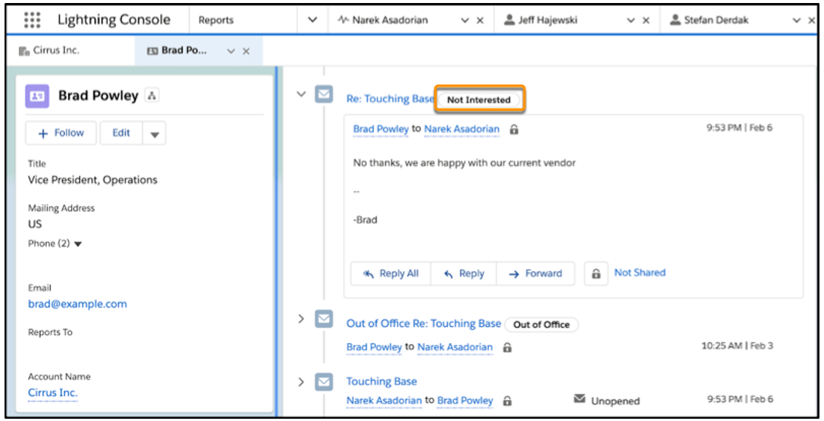Click Brad Powley link in Out of Office row

[374, 347]
